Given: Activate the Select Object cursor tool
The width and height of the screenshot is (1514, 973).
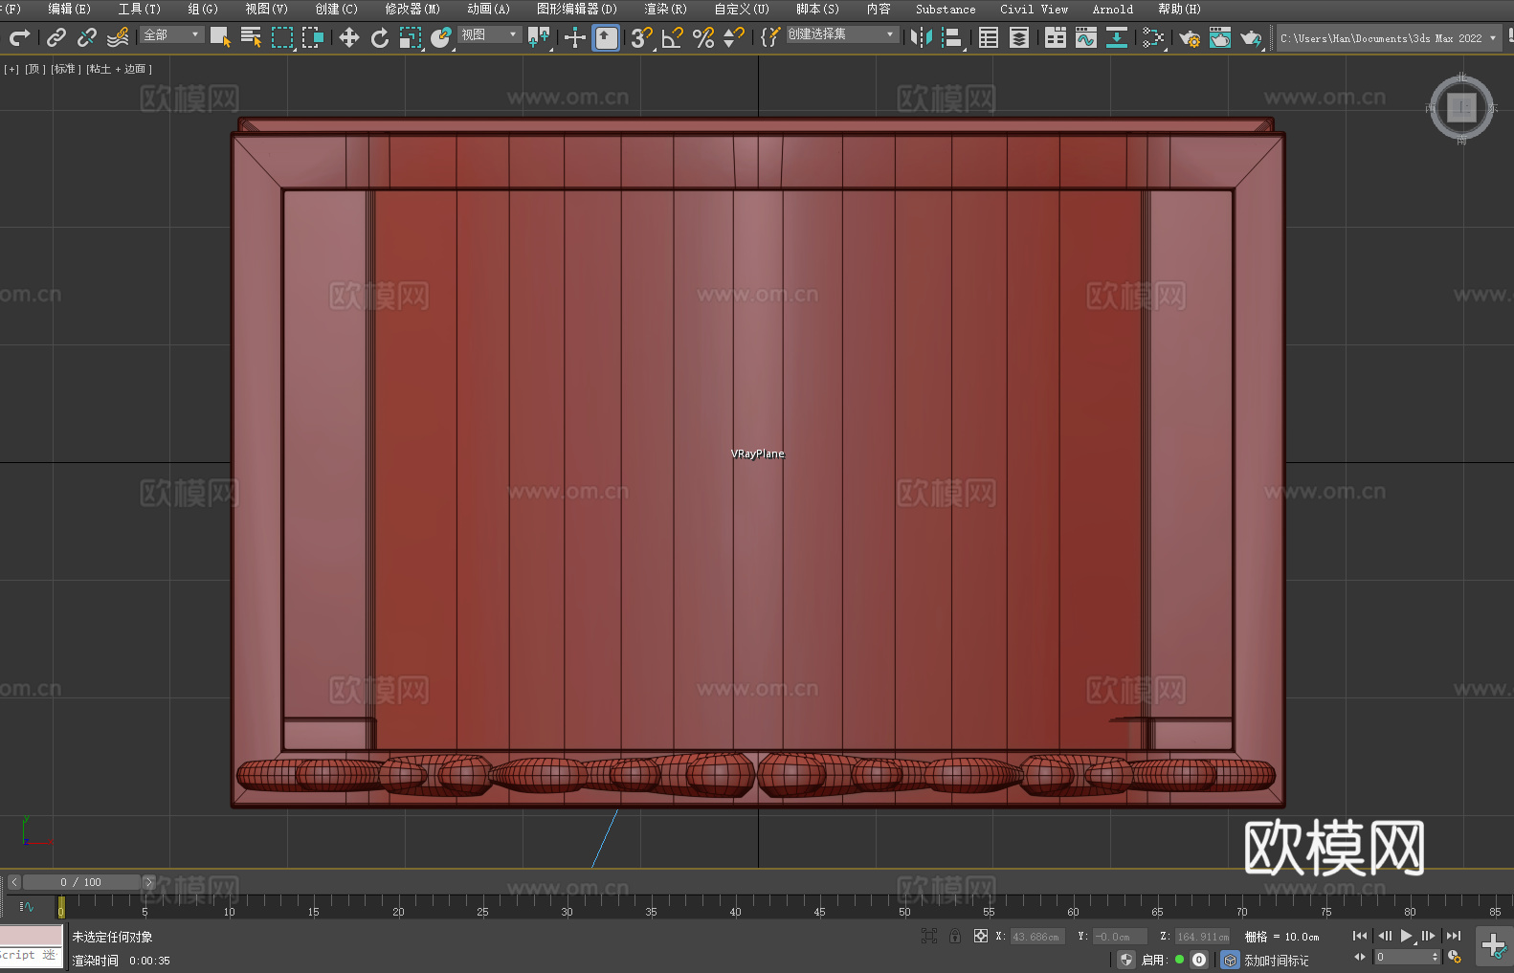Looking at the screenshot, I should click(220, 37).
